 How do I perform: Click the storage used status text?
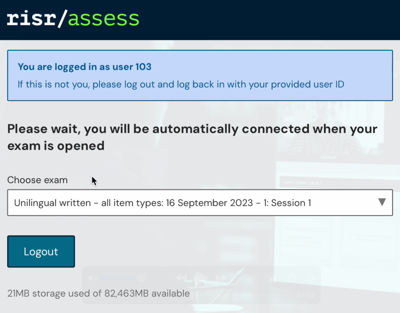(x=98, y=293)
